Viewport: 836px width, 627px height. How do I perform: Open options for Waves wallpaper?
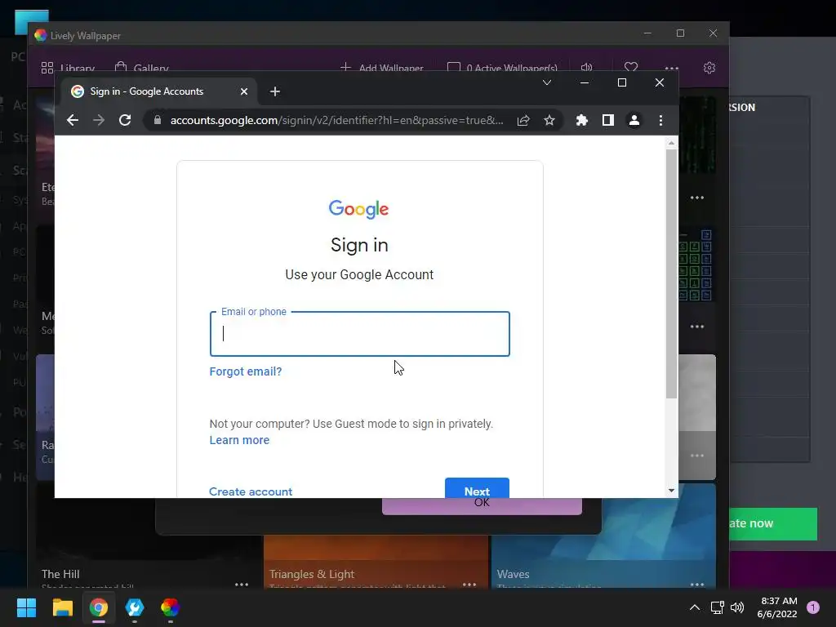click(697, 585)
